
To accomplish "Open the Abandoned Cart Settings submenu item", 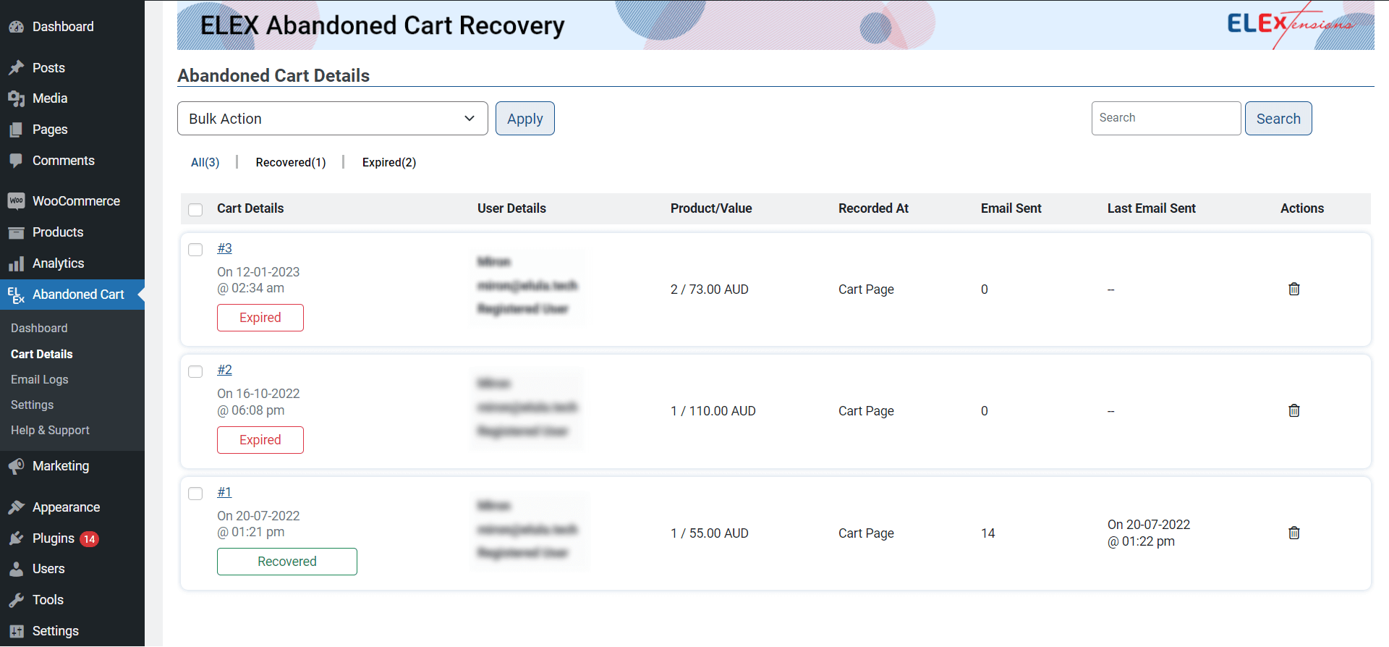I will pyautogui.click(x=33, y=405).
